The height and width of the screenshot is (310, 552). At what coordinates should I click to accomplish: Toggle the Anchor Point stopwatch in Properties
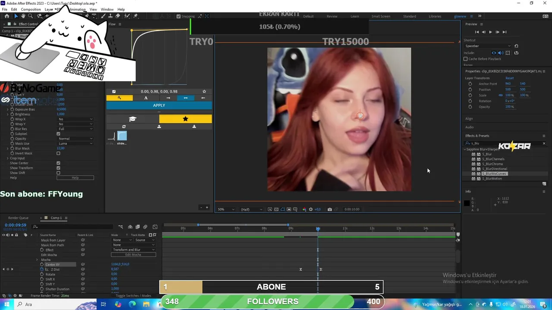pyautogui.click(x=470, y=84)
